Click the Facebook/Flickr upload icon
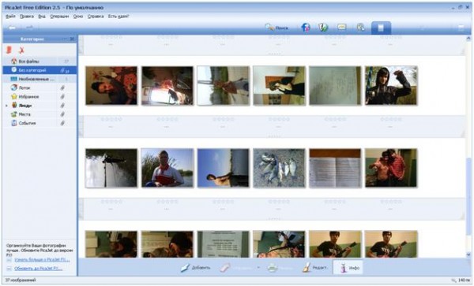474x286 pixels. click(306, 28)
